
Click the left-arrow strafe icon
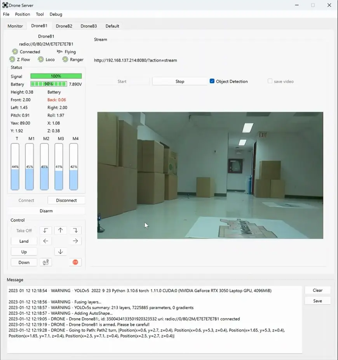coord(45,241)
